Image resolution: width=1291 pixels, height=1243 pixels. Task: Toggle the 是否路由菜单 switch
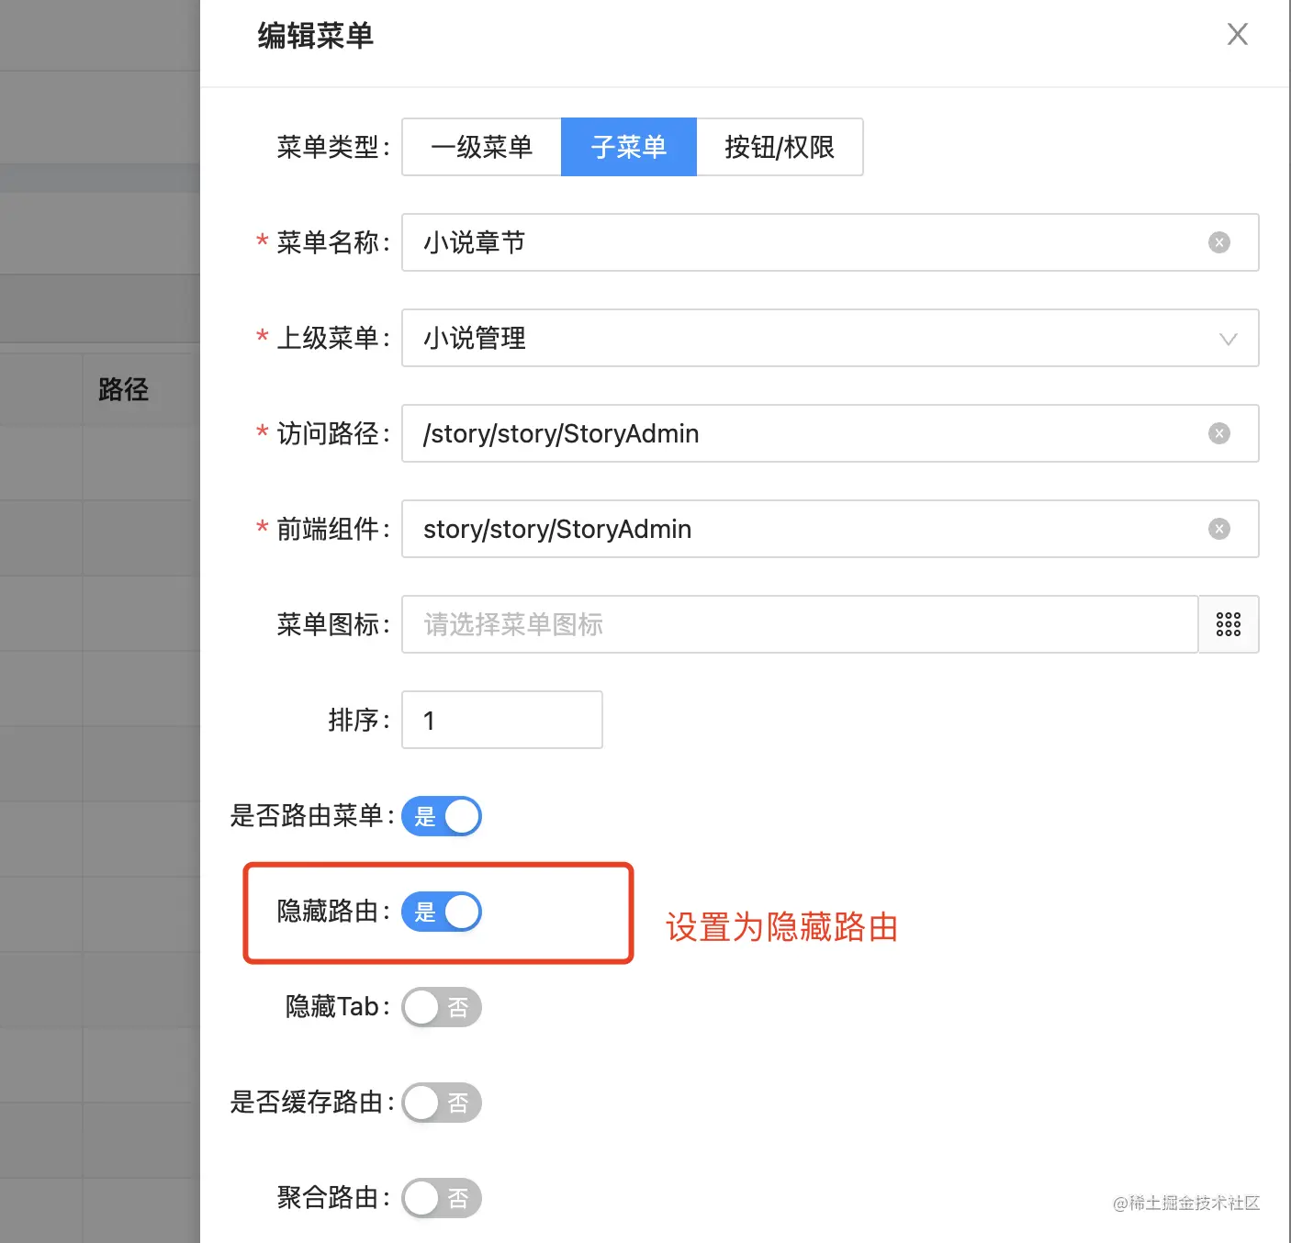442,816
